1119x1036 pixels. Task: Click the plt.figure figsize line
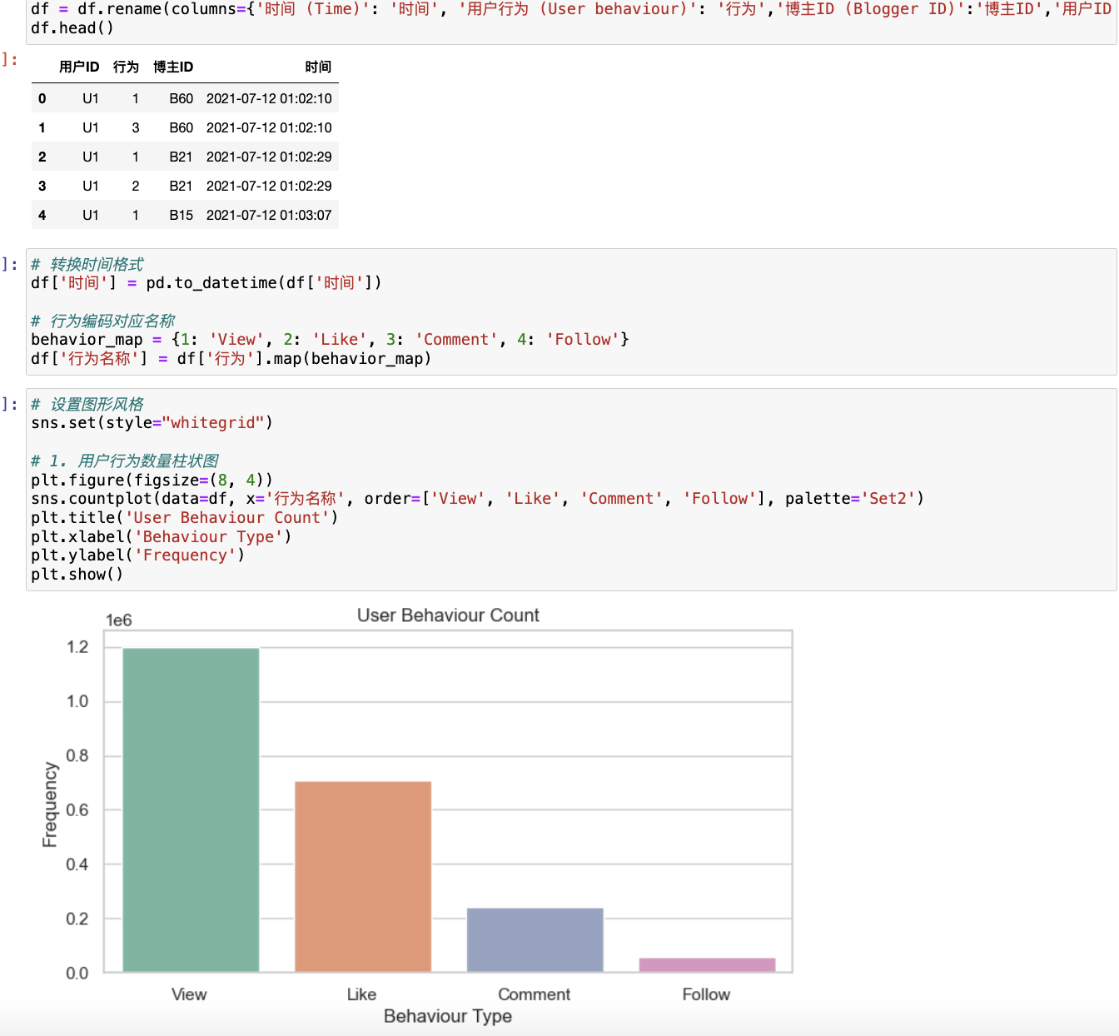tap(152, 481)
